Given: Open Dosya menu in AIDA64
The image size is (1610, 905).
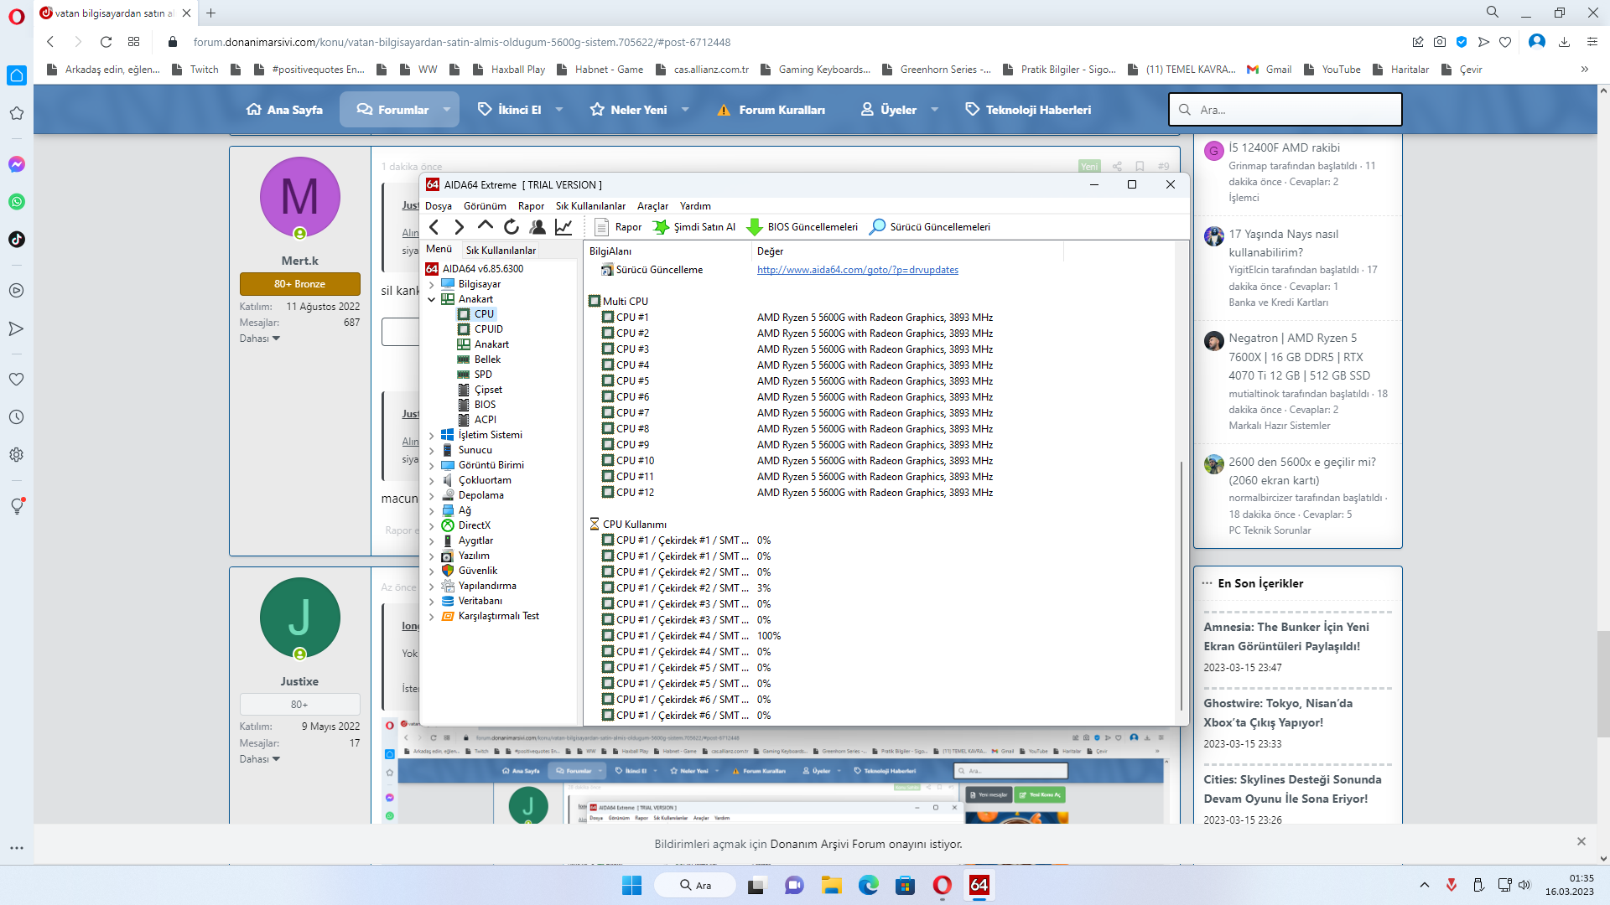Looking at the screenshot, I should 438,205.
